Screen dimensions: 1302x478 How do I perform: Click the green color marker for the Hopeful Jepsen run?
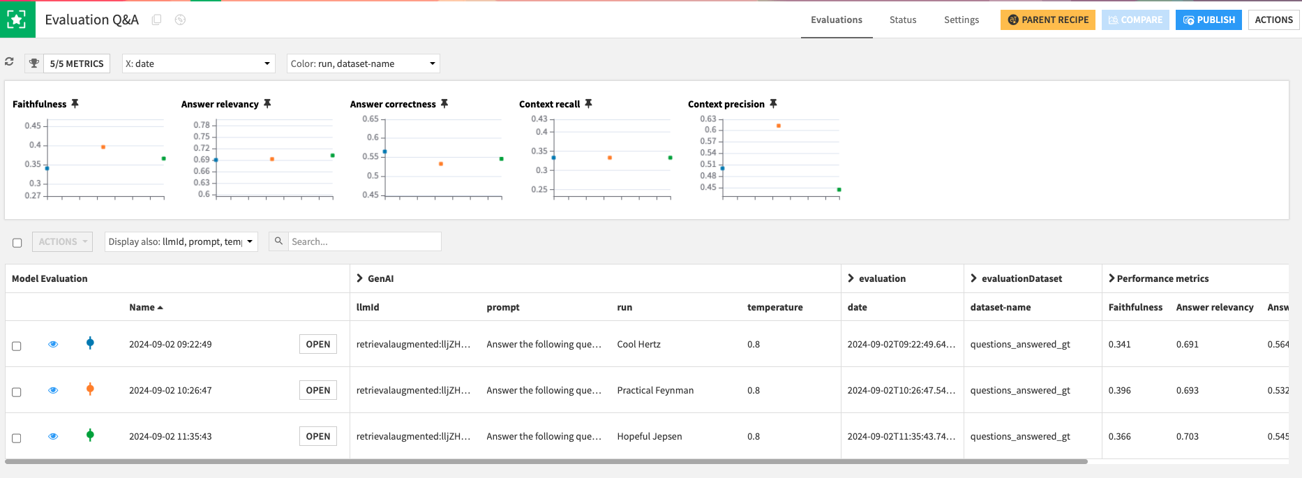[90, 435]
